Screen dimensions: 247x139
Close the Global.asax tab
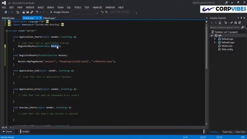point(41,18)
